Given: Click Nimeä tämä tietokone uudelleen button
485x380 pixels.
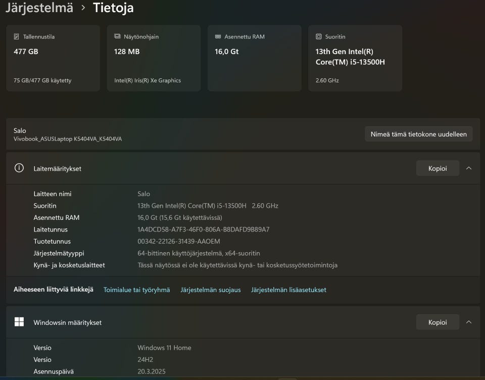Looking at the screenshot, I should (x=419, y=134).
